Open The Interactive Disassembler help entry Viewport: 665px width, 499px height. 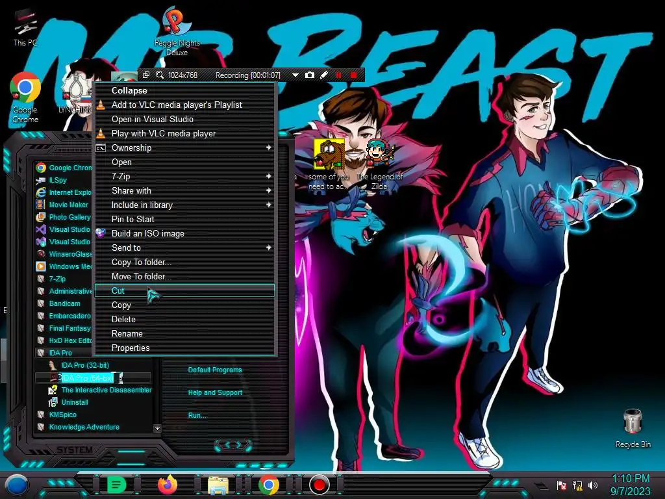coord(99,390)
